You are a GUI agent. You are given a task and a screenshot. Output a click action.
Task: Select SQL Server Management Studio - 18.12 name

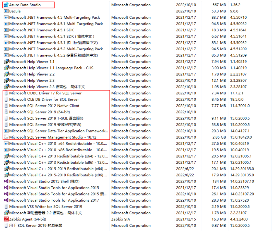(x=53, y=137)
